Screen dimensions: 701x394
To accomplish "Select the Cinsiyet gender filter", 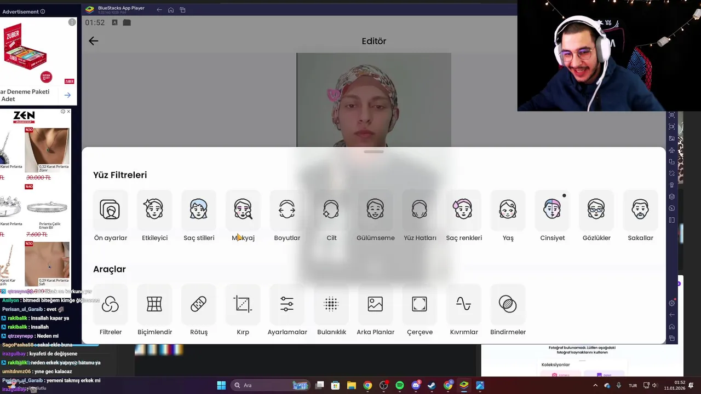I will pos(552,216).
